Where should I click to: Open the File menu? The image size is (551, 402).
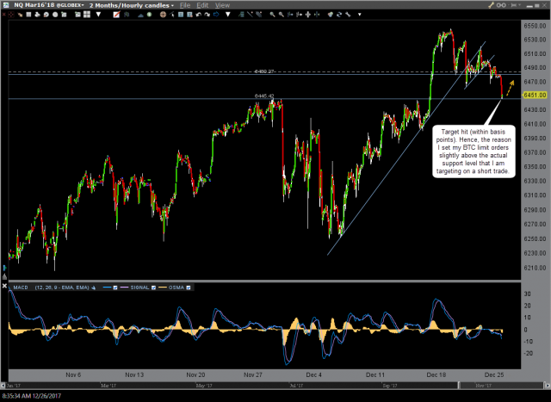coord(185,5)
